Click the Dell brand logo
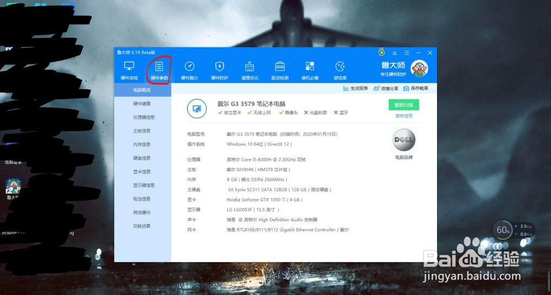The width and height of the screenshot is (551, 295). 404,140
